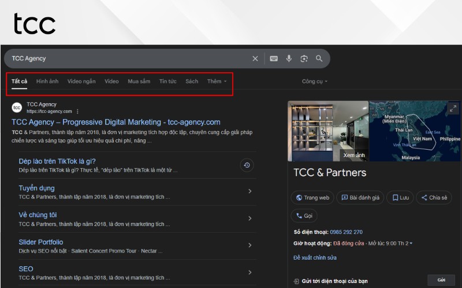Open TCC Agency – Progressive Digital Marketing result title
462x288 pixels.
116,122
